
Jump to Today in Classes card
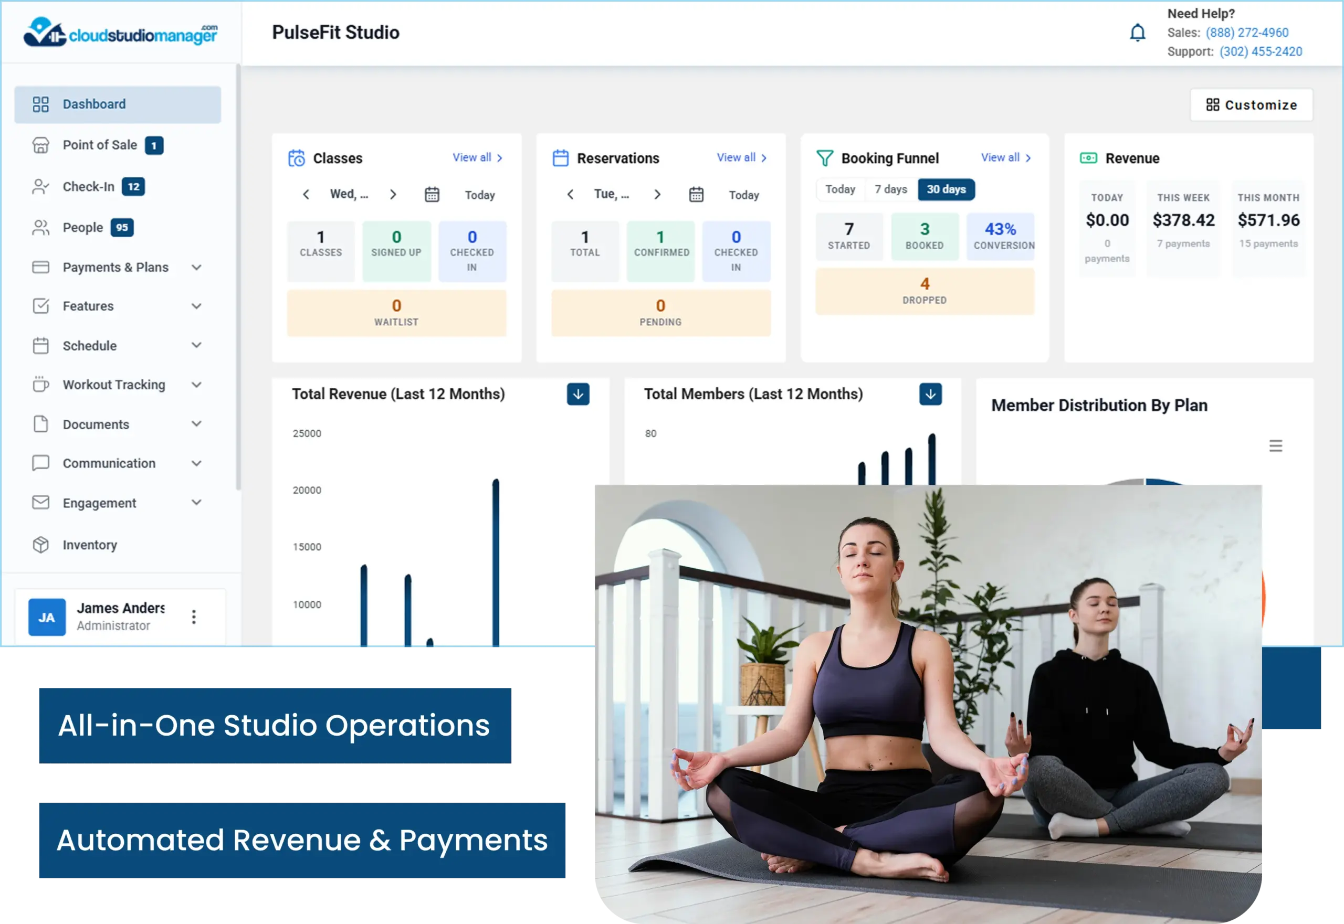click(480, 195)
